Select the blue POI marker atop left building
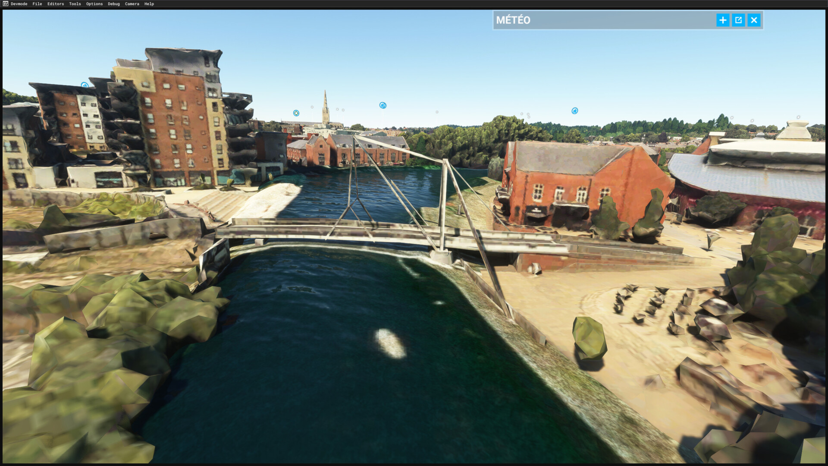The image size is (828, 466). (x=85, y=85)
